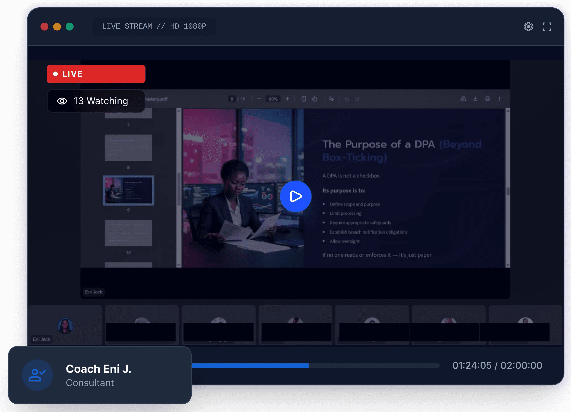
Task: Zoom in the PDF with plus
Action: coord(287,99)
